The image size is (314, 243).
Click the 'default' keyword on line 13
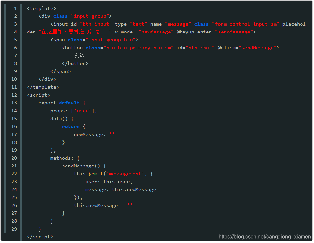click(x=69, y=103)
